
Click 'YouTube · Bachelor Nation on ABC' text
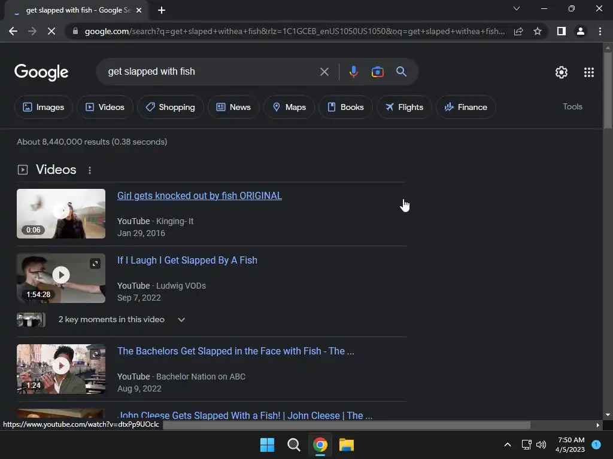tap(181, 377)
